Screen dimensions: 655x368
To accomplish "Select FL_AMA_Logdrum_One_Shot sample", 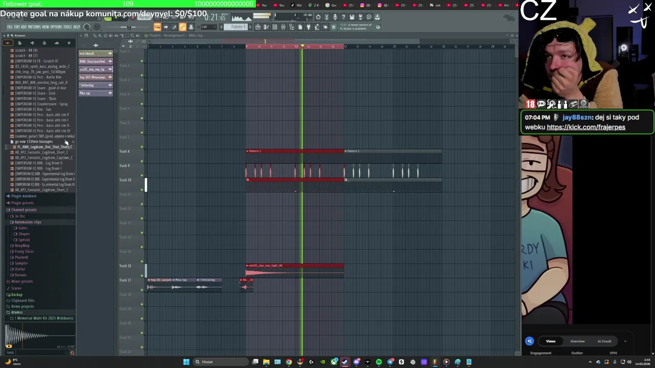I will click(44, 147).
